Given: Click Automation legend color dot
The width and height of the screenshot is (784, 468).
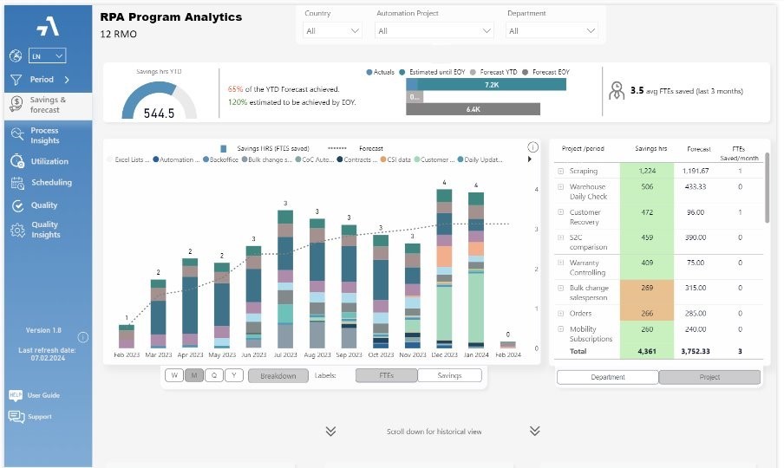Looking at the screenshot, I should click(x=155, y=159).
